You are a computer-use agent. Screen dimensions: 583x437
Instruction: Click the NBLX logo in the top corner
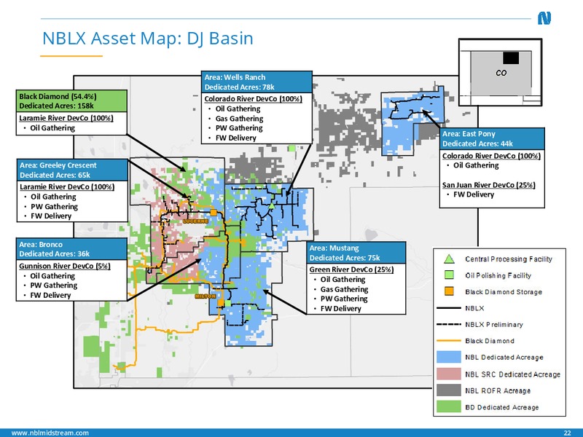[x=544, y=18]
